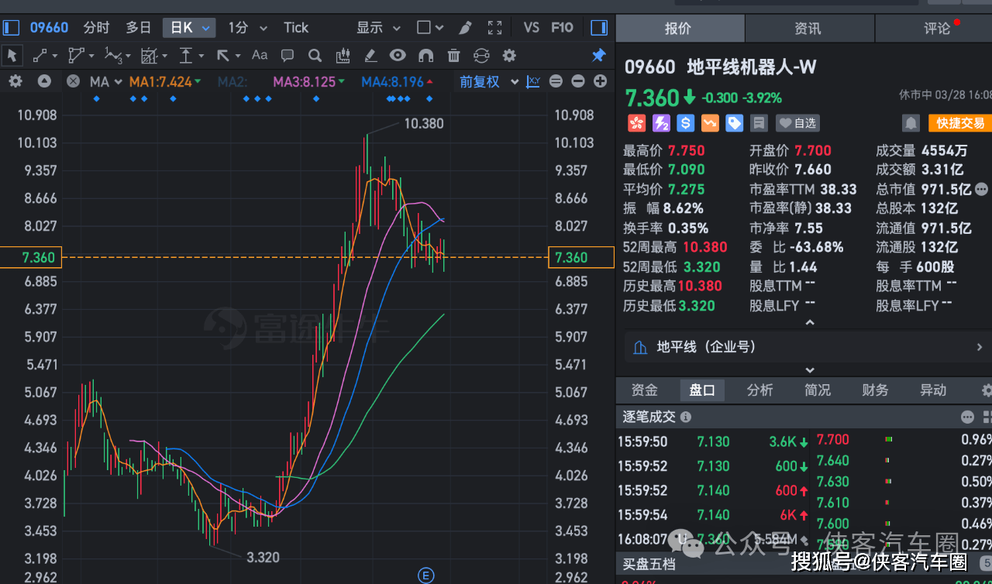Image resolution: width=992 pixels, height=584 pixels.
Task: Open the 评论 comments tab
Action: pos(936,28)
